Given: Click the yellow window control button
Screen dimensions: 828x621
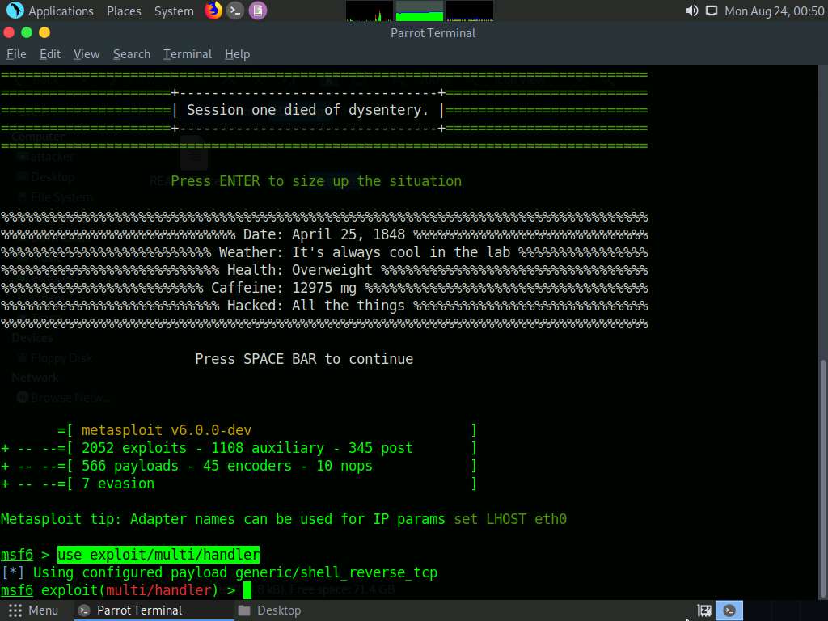Looking at the screenshot, I should pyautogui.click(x=44, y=32).
